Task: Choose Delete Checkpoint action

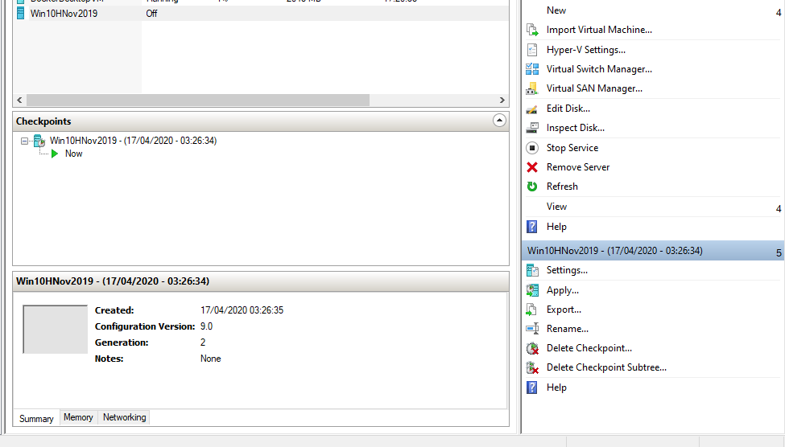Action: (x=589, y=348)
